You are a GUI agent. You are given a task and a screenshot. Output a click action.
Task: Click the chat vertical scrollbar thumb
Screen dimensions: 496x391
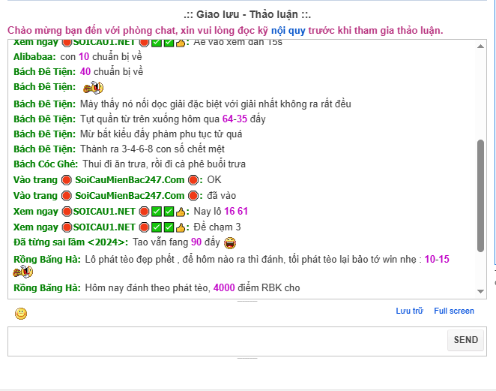(480, 196)
